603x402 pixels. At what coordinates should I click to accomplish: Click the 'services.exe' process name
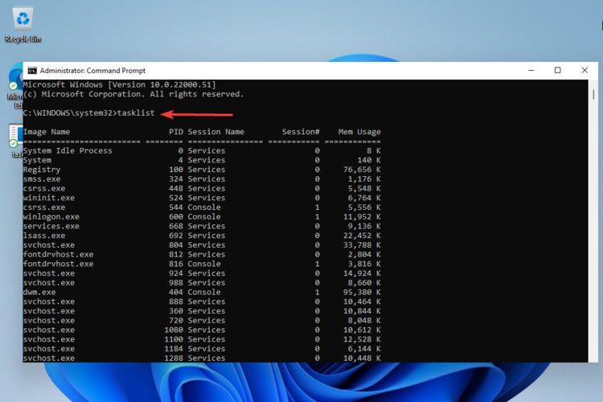(51, 226)
